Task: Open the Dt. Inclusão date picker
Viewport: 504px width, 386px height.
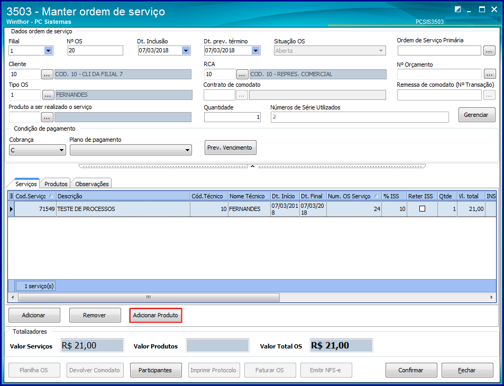Action: click(x=186, y=51)
